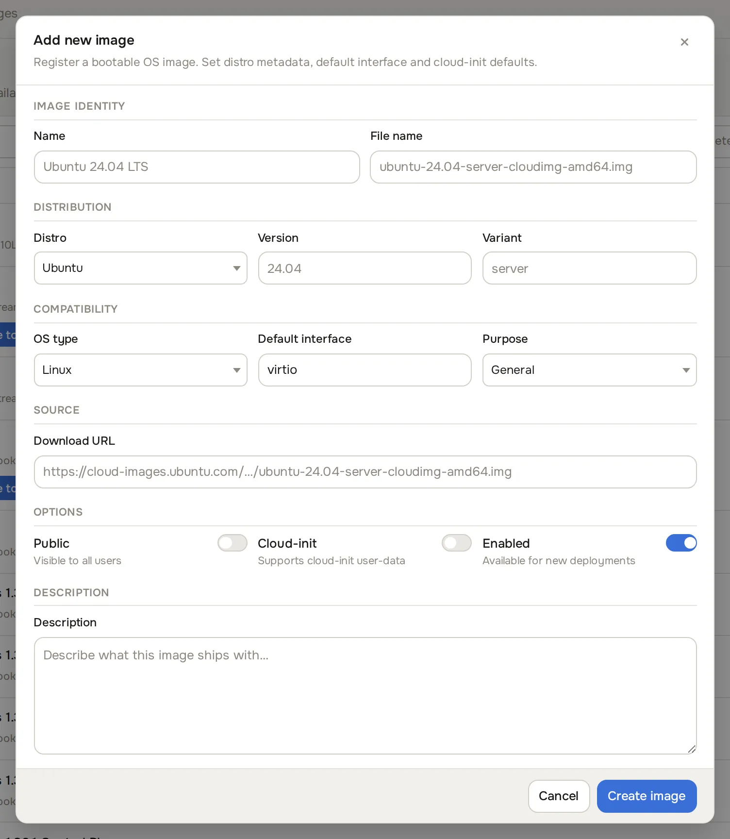This screenshot has width=730, height=839.
Task: Click the 'Available for new deployments' hint text
Action: 559,561
